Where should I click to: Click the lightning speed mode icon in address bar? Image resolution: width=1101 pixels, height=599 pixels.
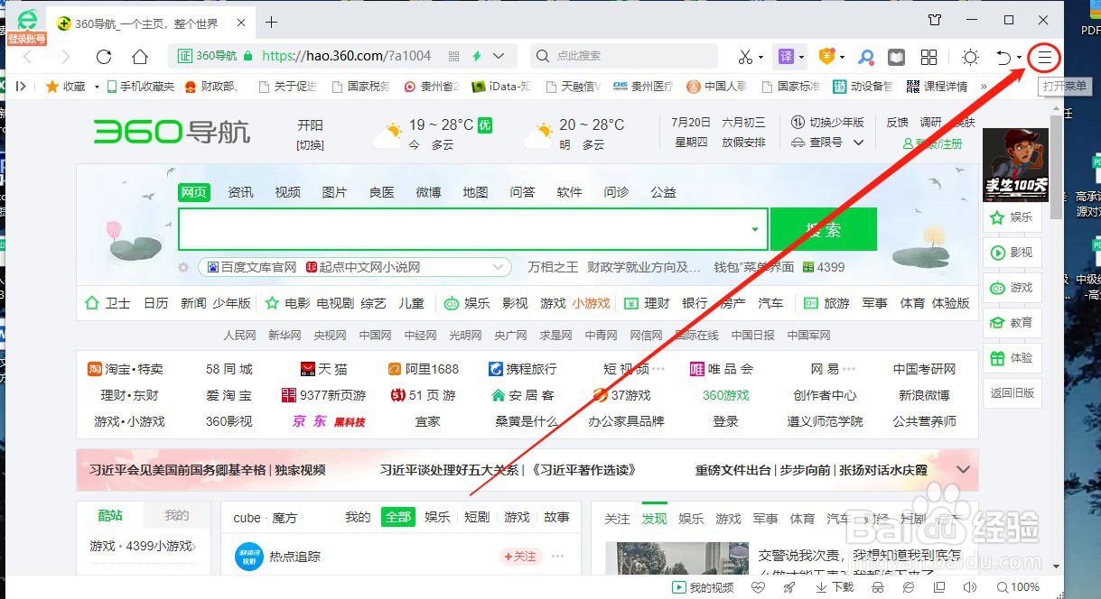tap(476, 56)
